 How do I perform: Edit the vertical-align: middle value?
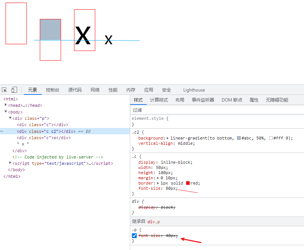[185, 143]
